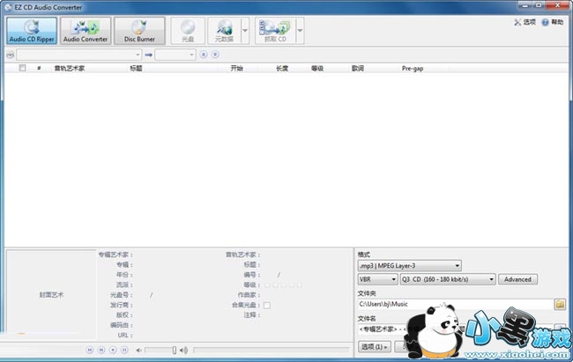Screen dimensions: 573x362
Task: Open the Q3 CD quality dropdown
Action: coord(448,279)
